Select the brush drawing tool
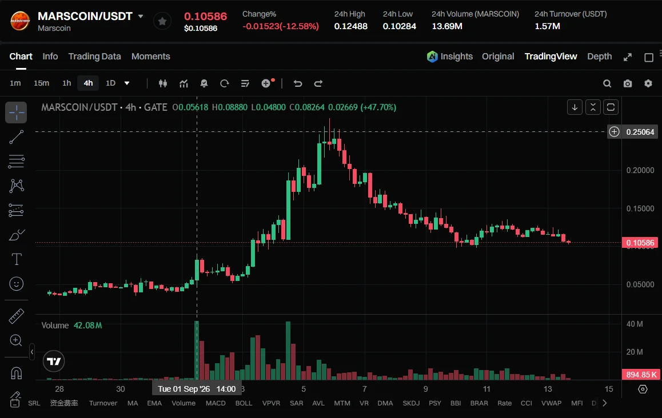The height and width of the screenshot is (418, 662). point(16,235)
